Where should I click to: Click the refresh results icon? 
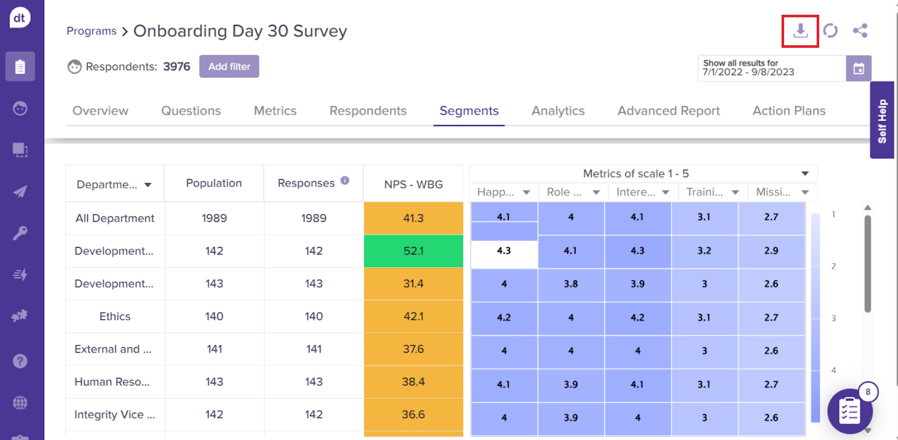pyautogui.click(x=830, y=31)
